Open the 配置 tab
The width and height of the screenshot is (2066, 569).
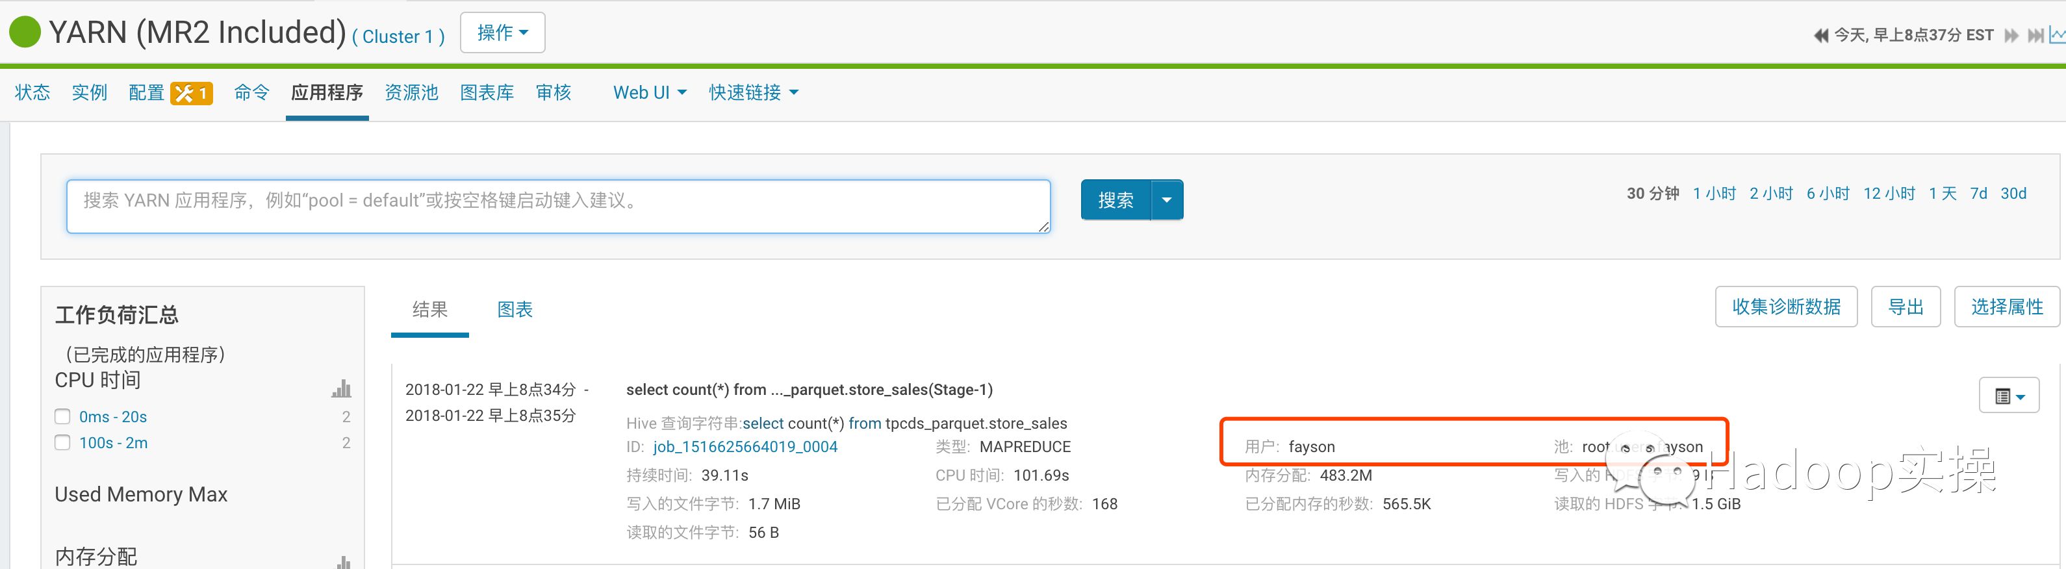pyautogui.click(x=146, y=93)
